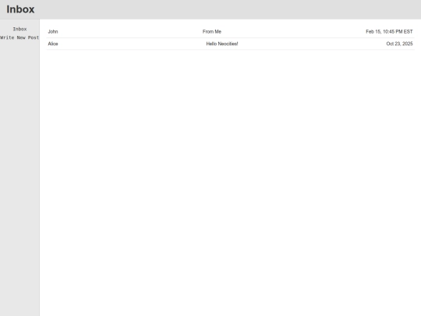Select the 'From Me' subject line
Image resolution: width=421 pixels, height=316 pixels.
pos(212,32)
